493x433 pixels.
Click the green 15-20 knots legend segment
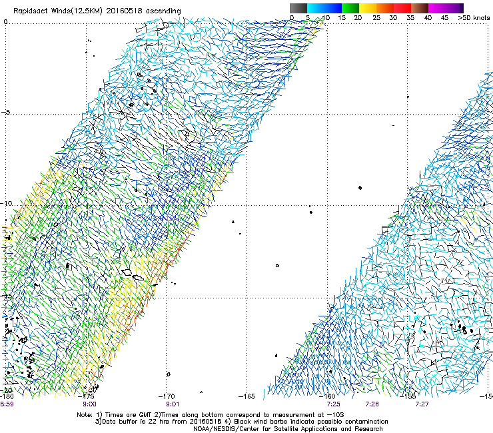point(350,8)
